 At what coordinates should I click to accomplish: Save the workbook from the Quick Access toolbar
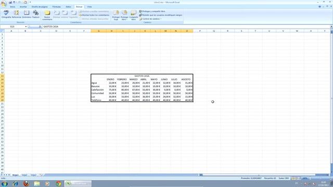(10, 2)
